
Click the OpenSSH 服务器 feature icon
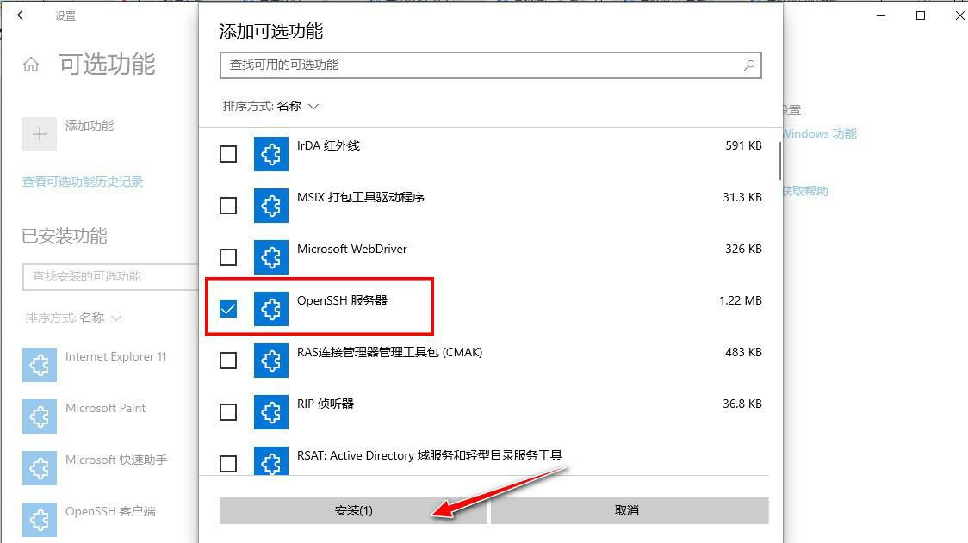(x=271, y=309)
